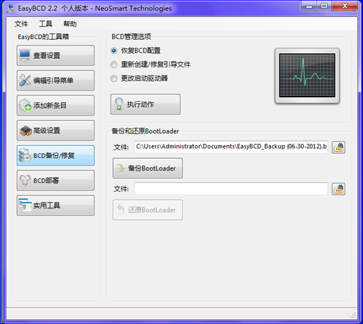
Task: Open BCD部署 icon button
Action: coord(55,180)
